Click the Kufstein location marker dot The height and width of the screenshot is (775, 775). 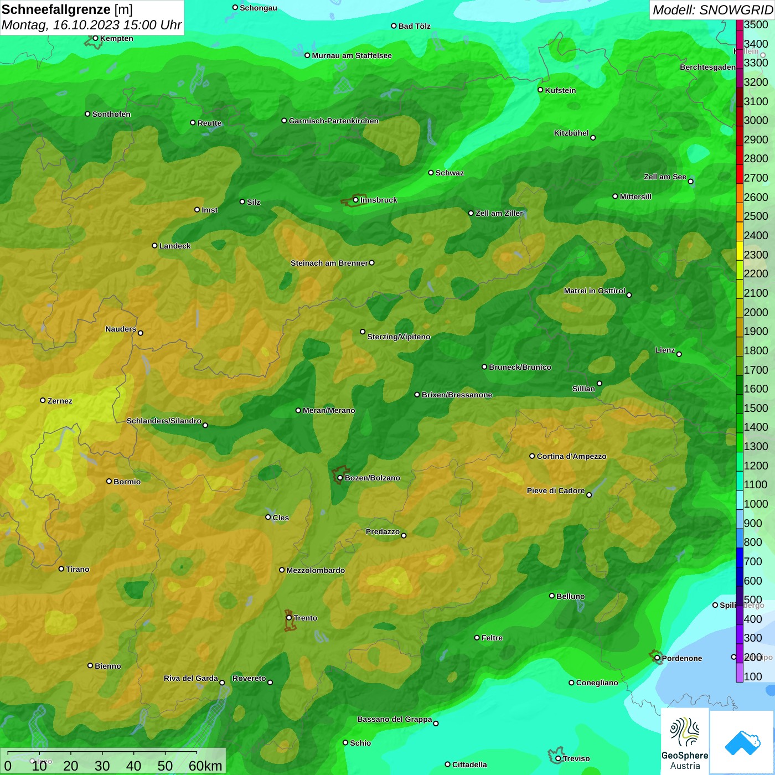coord(540,90)
